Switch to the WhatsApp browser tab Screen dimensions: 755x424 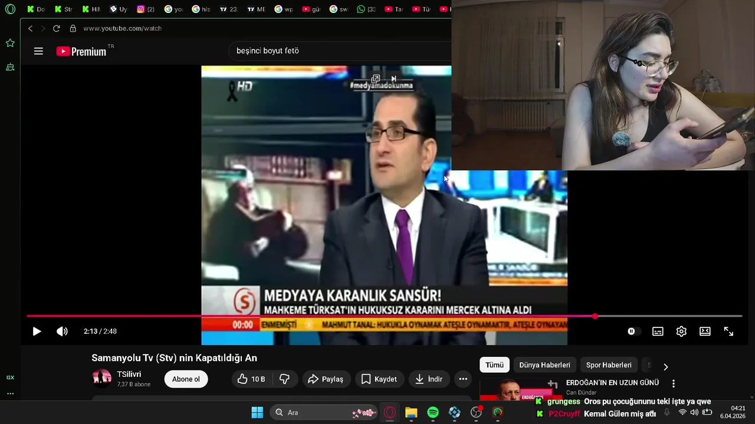point(366,9)
